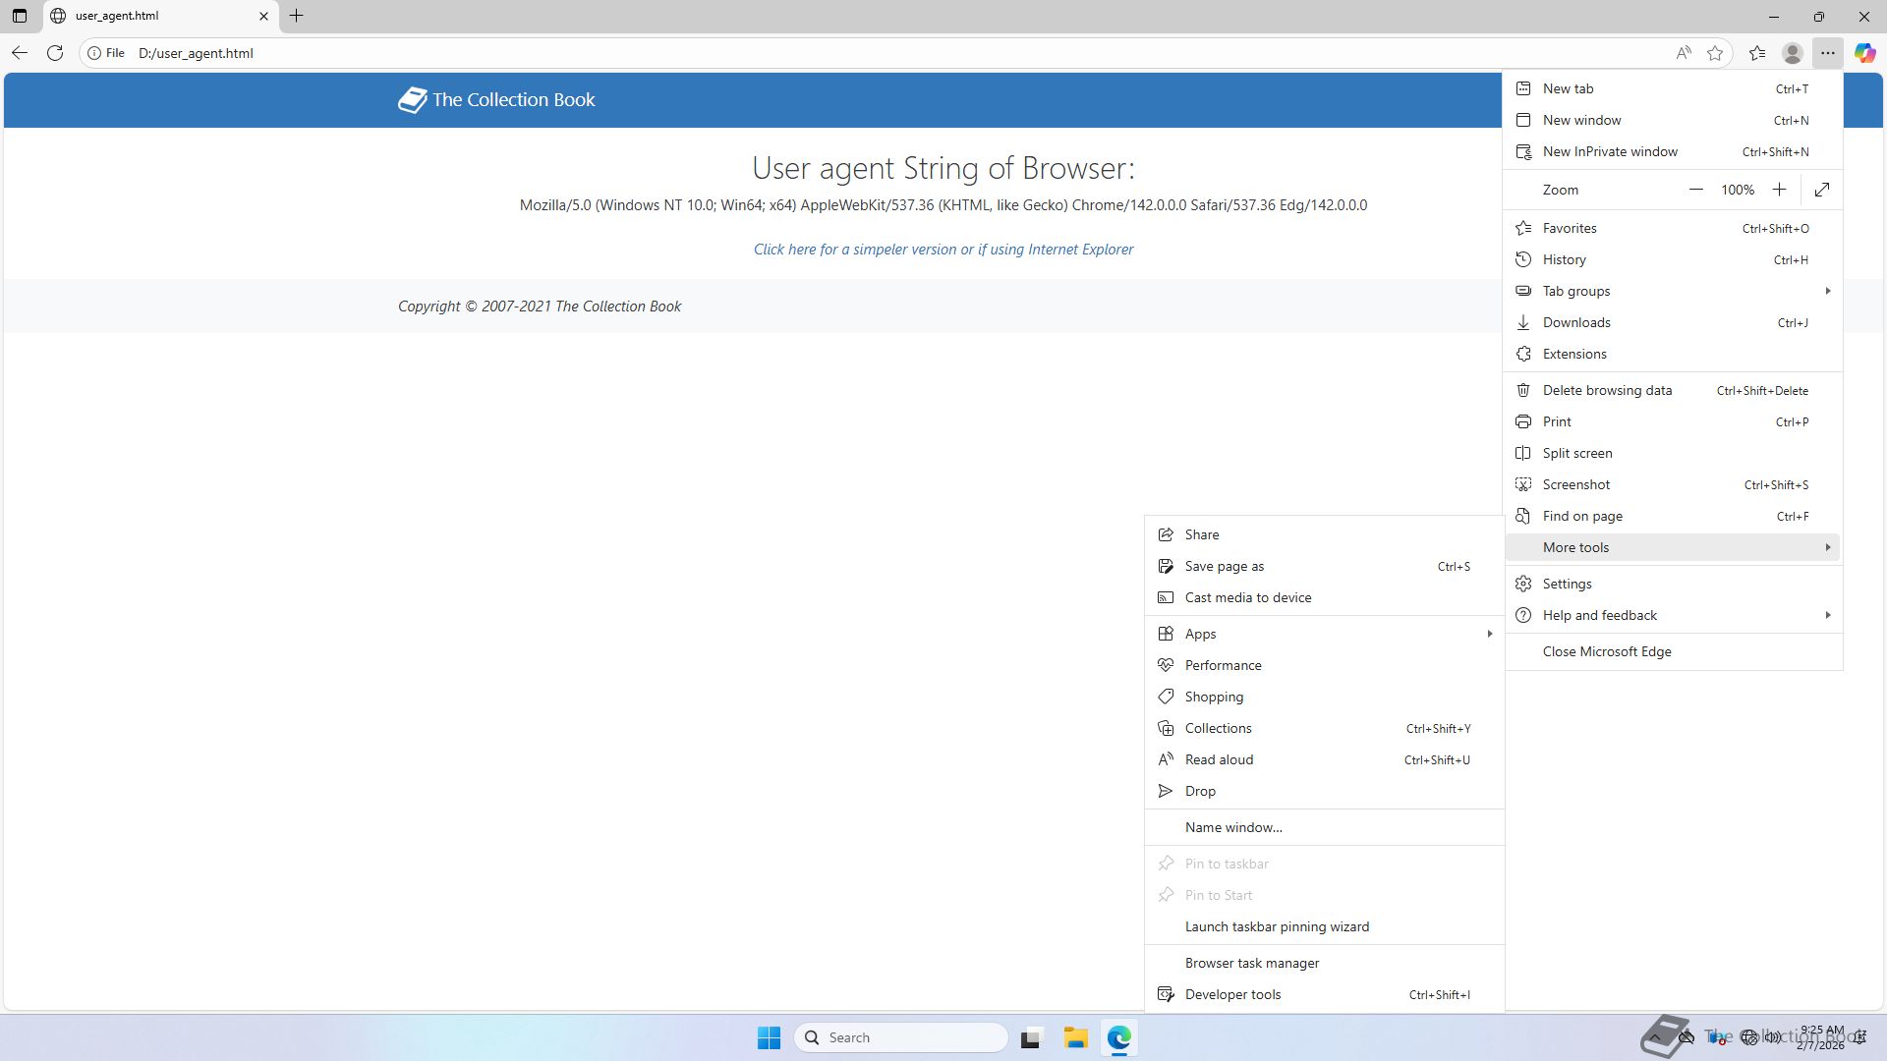Click the Copilot icon in the toolbar
Viewport: 1887px width, 1061px height.
[1864, 53]
